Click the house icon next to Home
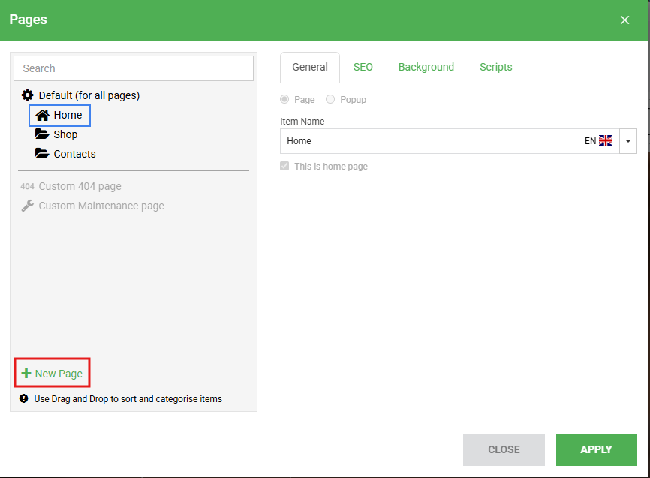The image size is (650, 478). coord(42,115)
